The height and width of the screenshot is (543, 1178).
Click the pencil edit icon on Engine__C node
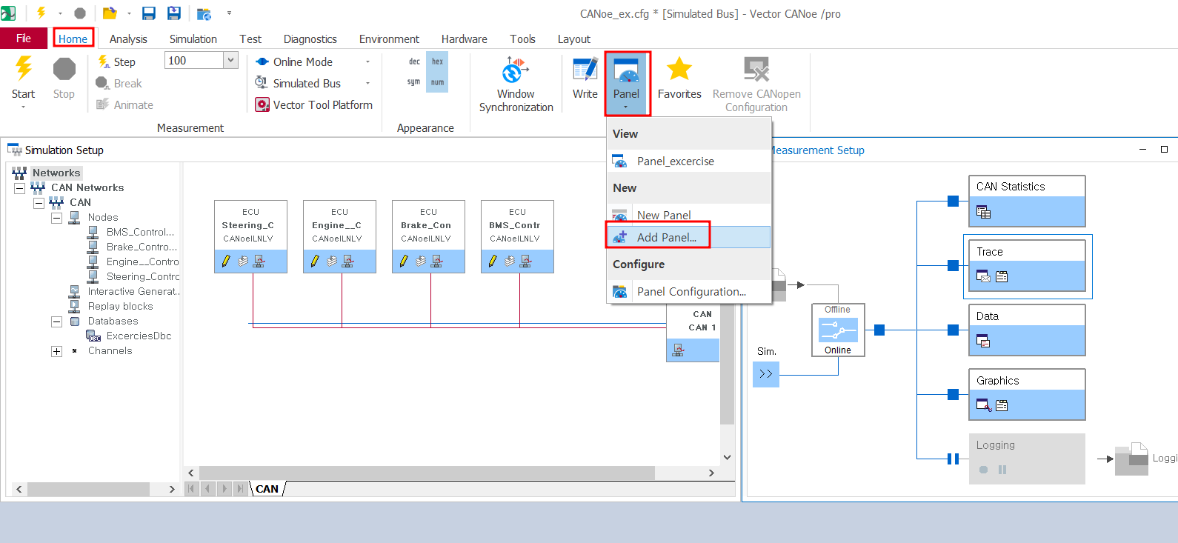[x=315, y=261]
